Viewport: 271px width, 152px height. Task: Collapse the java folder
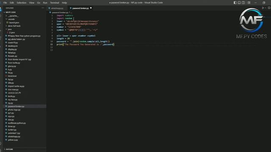tap(9, 29)
